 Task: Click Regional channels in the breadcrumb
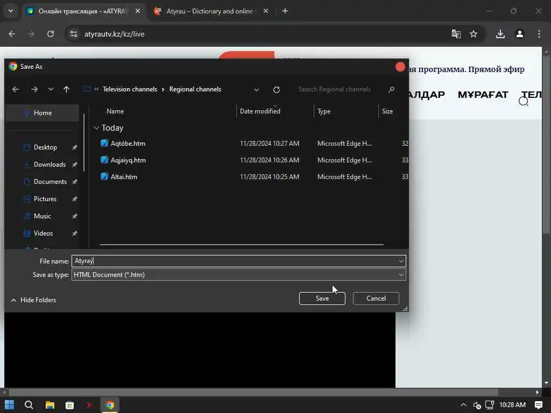pyautogui.click(x=195, y=89)
